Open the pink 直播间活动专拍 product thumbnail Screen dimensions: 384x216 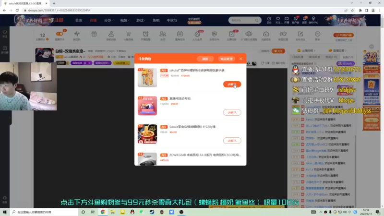147,106
